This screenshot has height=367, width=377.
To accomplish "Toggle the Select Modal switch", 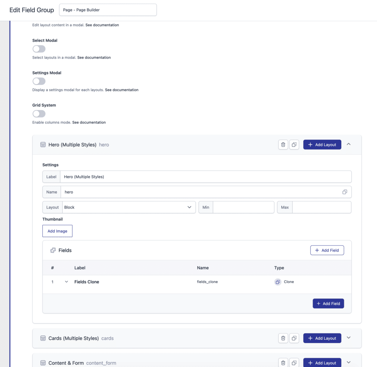I will [x=39, y=49].
